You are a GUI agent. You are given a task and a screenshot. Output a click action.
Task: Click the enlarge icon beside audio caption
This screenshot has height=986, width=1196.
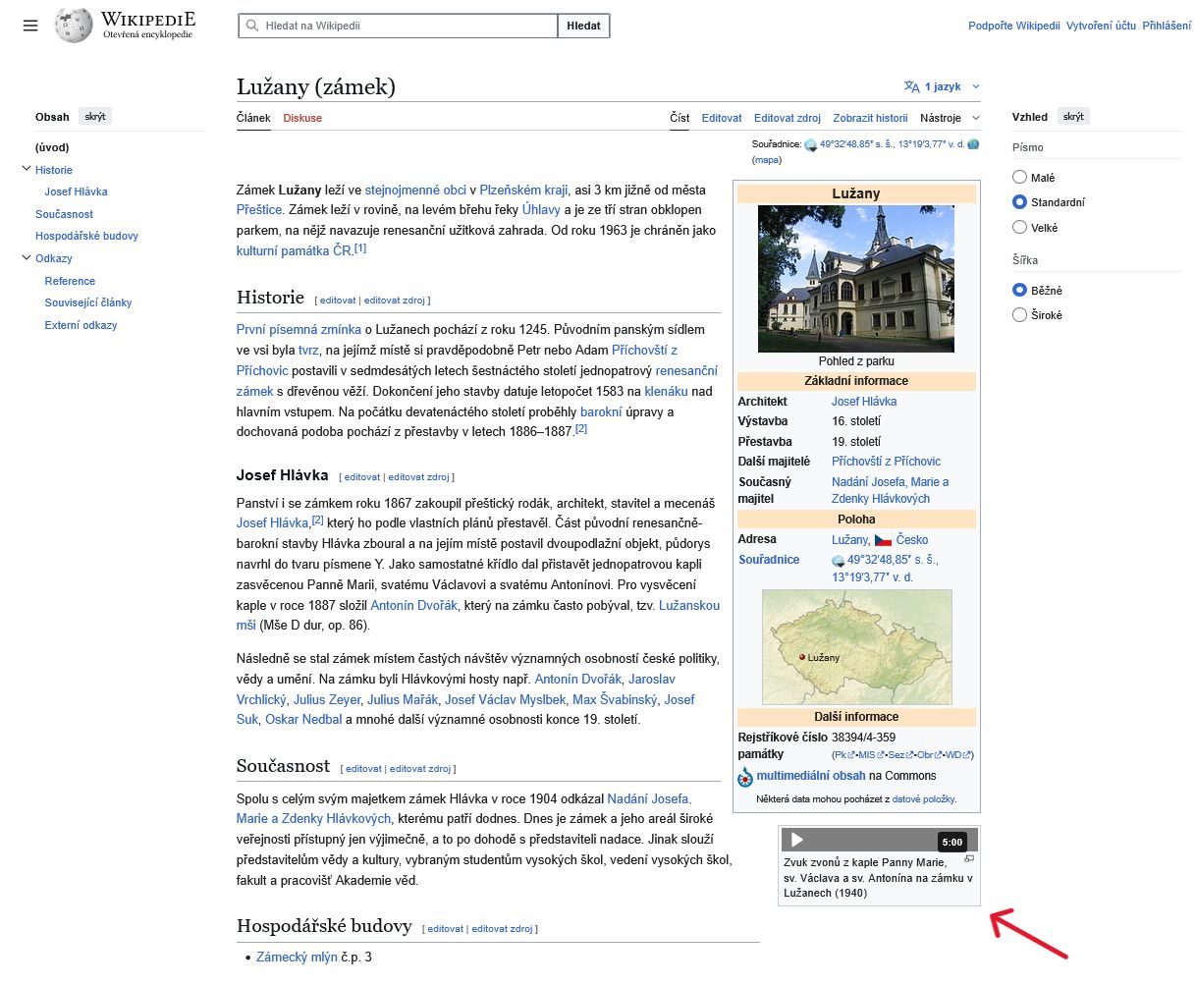coord(968,859)
